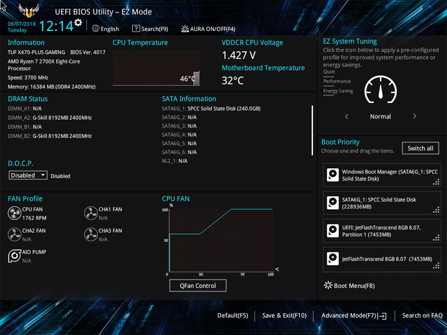Screen dimensions: 447x335
Task: Click the 1.427 V voltage value
Action: pos(238,55)
